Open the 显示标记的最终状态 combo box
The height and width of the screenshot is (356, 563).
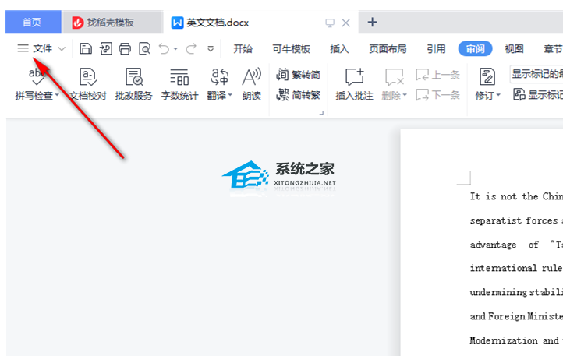tap(536, 74)
